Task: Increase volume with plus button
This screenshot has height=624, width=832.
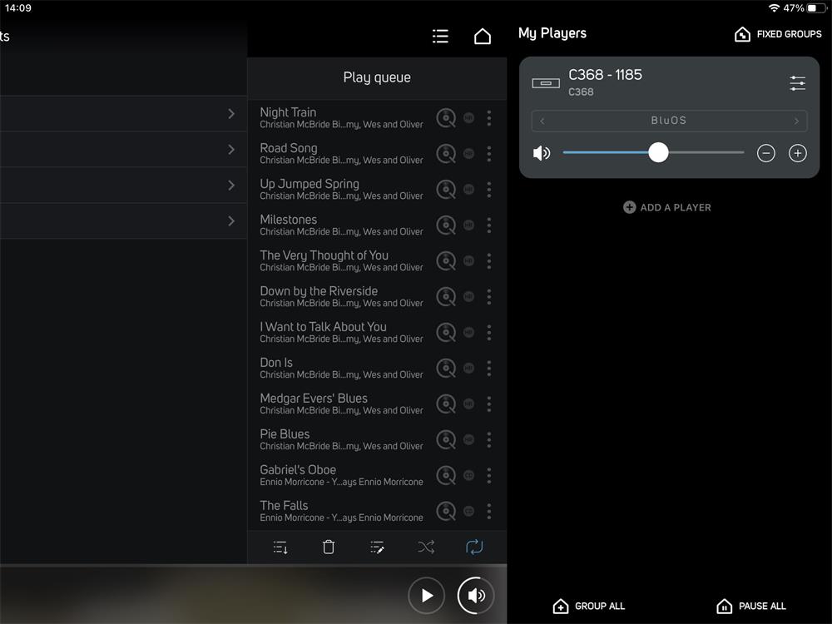Action: pos(797,153)
